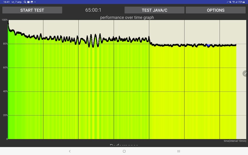Tap the TEST JAVA/C button
Screen dimensions: 248x155
click(x=154, y=10)
